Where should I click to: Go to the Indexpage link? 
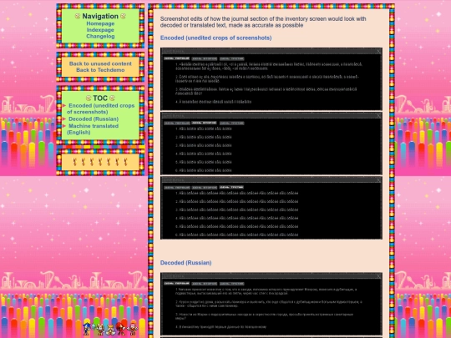coord(100,30)
